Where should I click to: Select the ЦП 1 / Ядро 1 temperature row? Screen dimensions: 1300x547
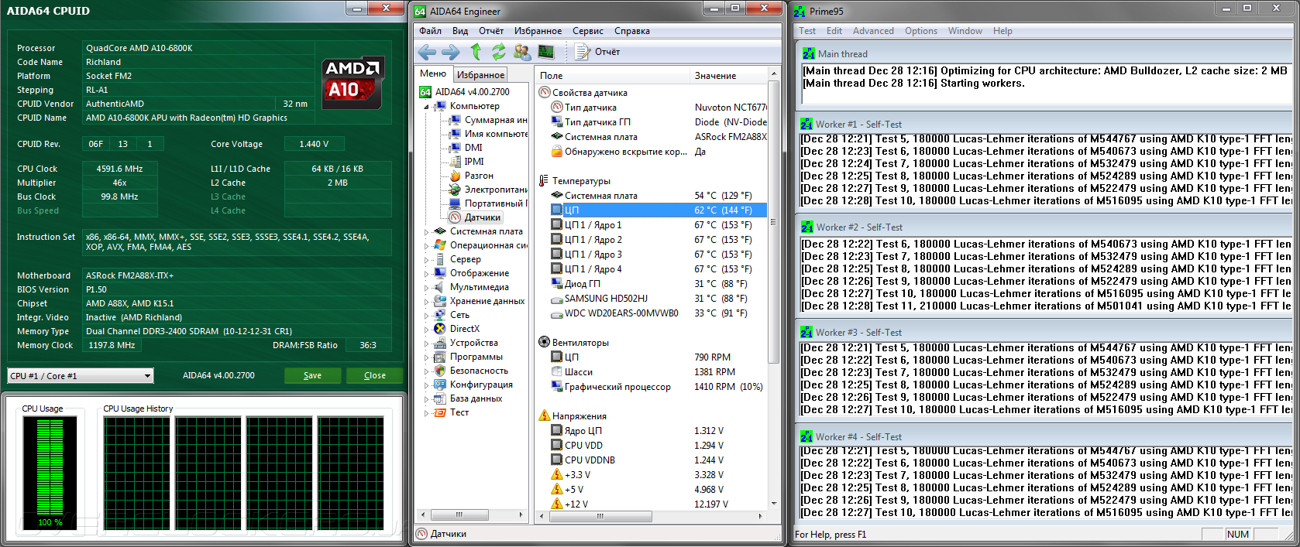[658, 225]
